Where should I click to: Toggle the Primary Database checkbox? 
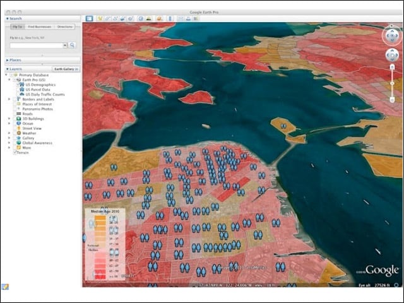(11, 75)
